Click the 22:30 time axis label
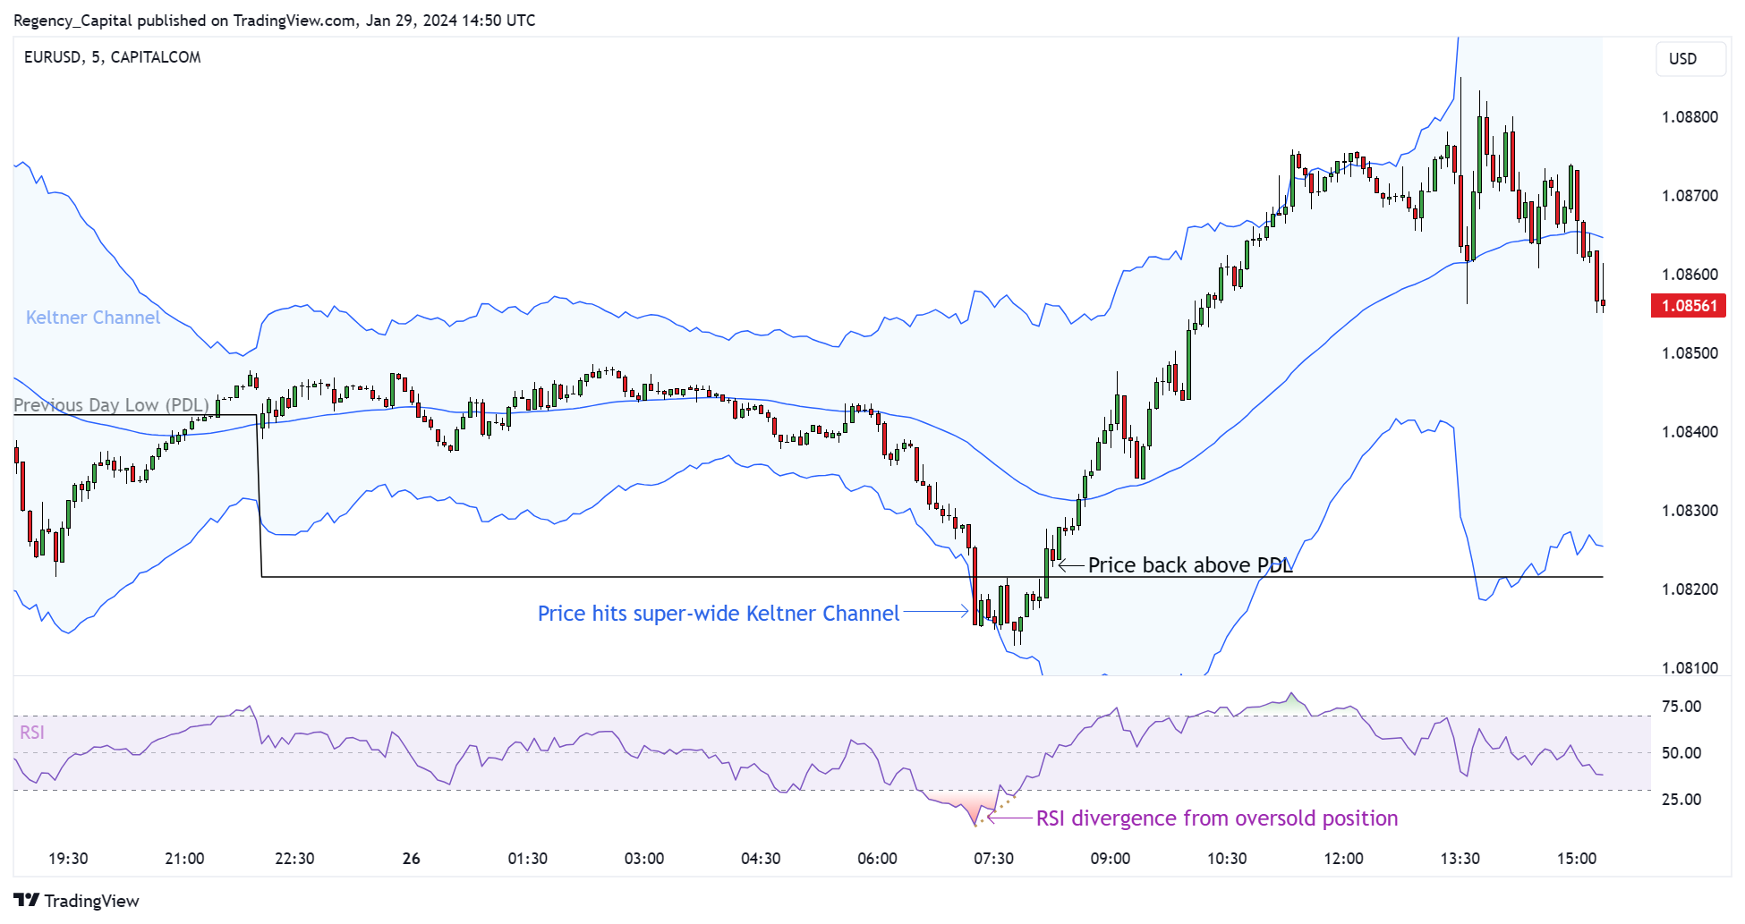The image size is (1745, 924). point(294,859)
